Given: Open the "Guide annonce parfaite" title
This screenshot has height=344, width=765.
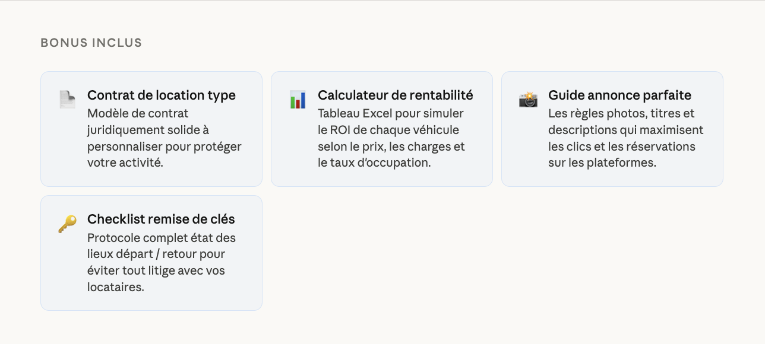Looking at the screenshot, I should 619,95.
